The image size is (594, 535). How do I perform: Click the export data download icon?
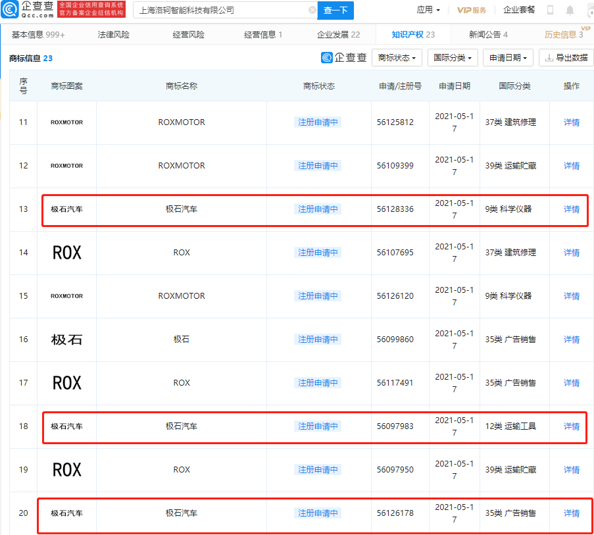point(549,58)
